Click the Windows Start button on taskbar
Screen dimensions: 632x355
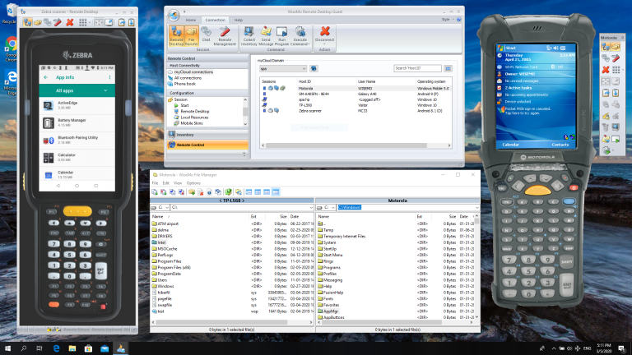(7, 348)
